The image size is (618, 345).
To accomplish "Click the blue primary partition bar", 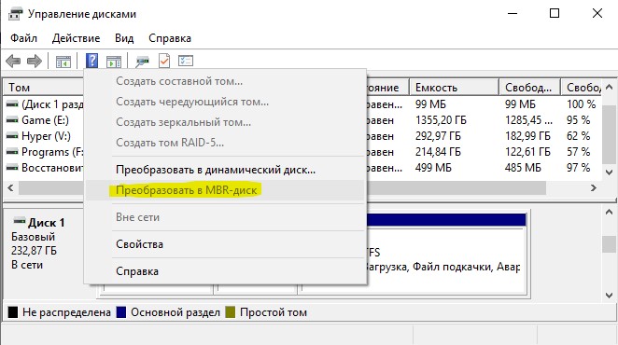I will 446,219.
